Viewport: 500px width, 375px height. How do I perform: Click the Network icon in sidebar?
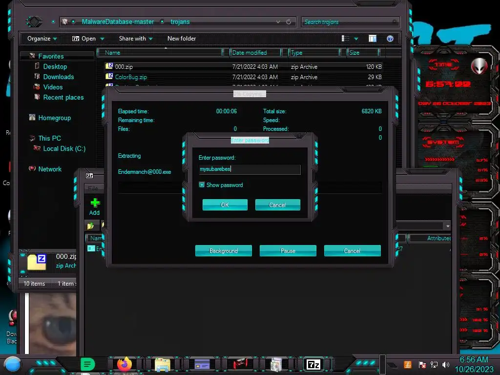pos(32,168)
